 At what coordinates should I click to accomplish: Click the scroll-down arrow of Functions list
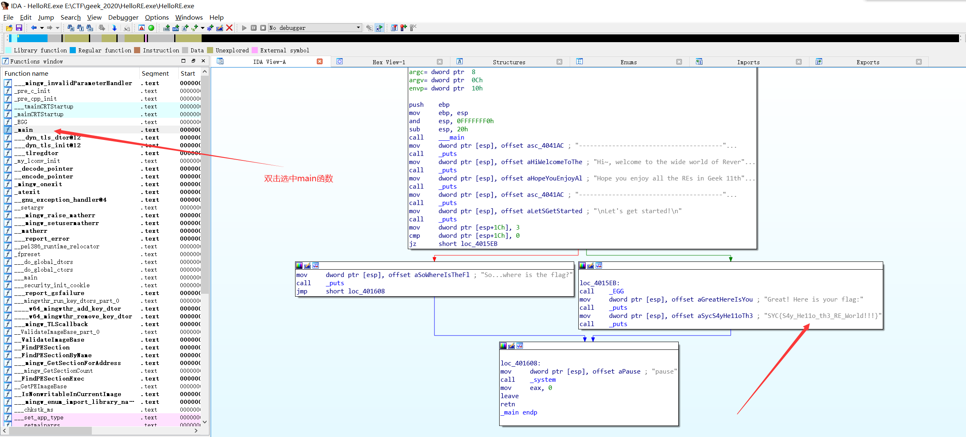(x=205, y=422)
